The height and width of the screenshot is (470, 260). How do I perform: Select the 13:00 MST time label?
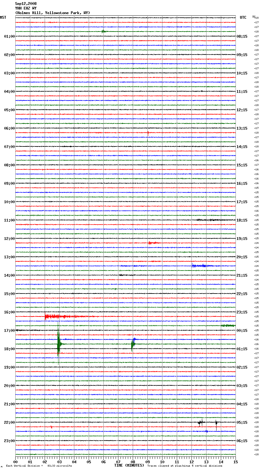click(x=9, y=257)
